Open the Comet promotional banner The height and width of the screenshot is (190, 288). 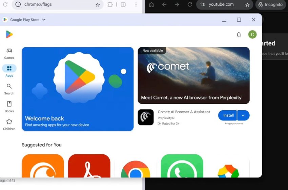(x=193, y=75)
